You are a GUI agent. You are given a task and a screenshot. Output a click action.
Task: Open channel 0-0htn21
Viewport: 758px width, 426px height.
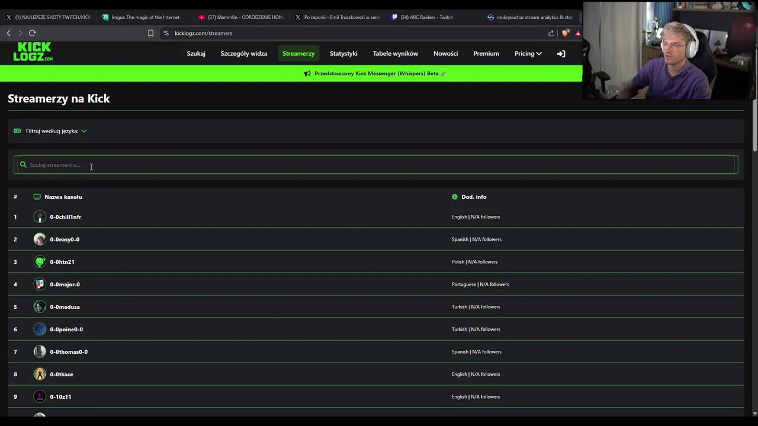click(x=62, y=262)
